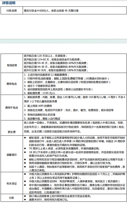Click the 18 岁以下未成年人 bullet text
This screenshot has height=203, width=127.
click(x=76, y=154)
